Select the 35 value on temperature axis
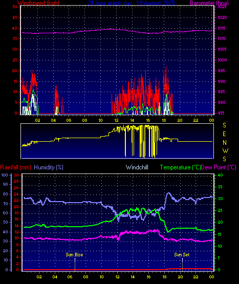Image resolution: width=239 pixels, height=284 pixels. 220,187
